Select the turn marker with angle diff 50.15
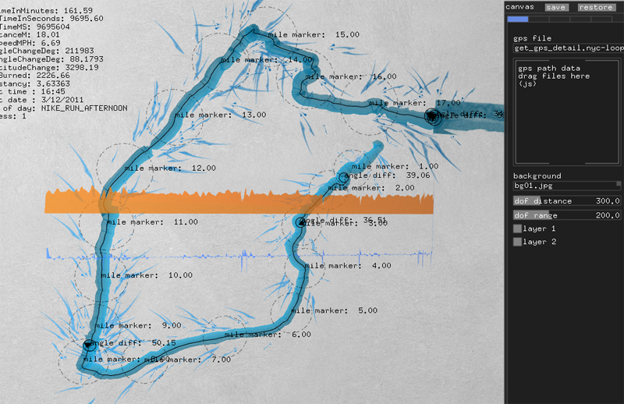This screenshot has width=624, height=404. coord(88,344)
